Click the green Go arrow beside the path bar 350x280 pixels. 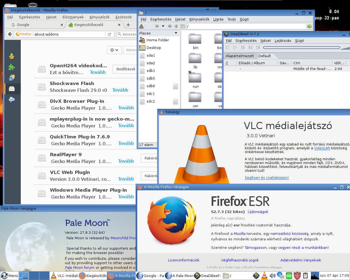click(x=309, y=26)
